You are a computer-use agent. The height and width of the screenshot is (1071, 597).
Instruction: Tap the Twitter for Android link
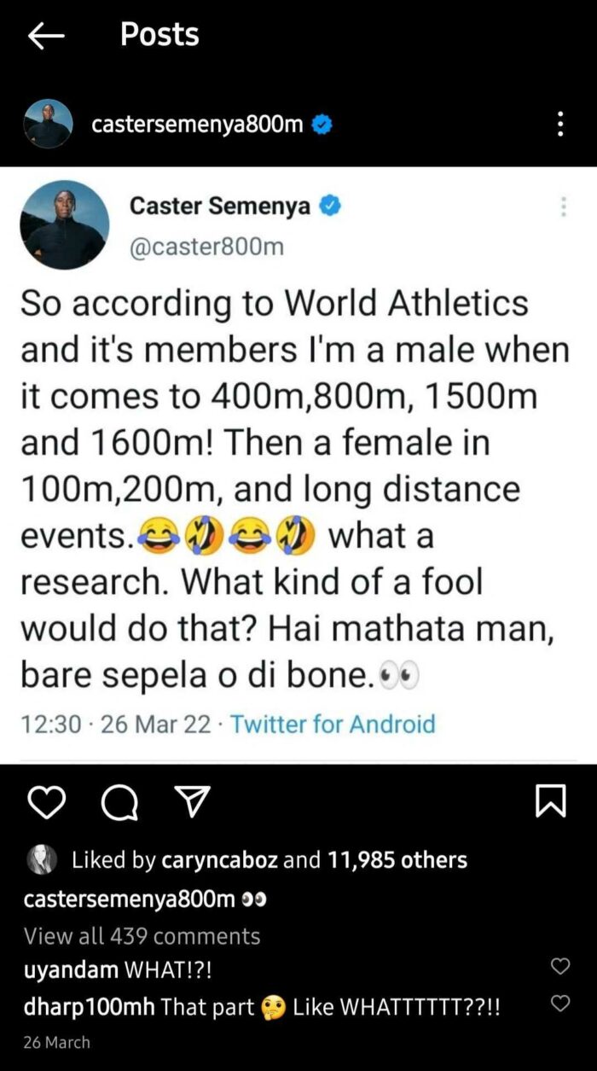[333, 725]
